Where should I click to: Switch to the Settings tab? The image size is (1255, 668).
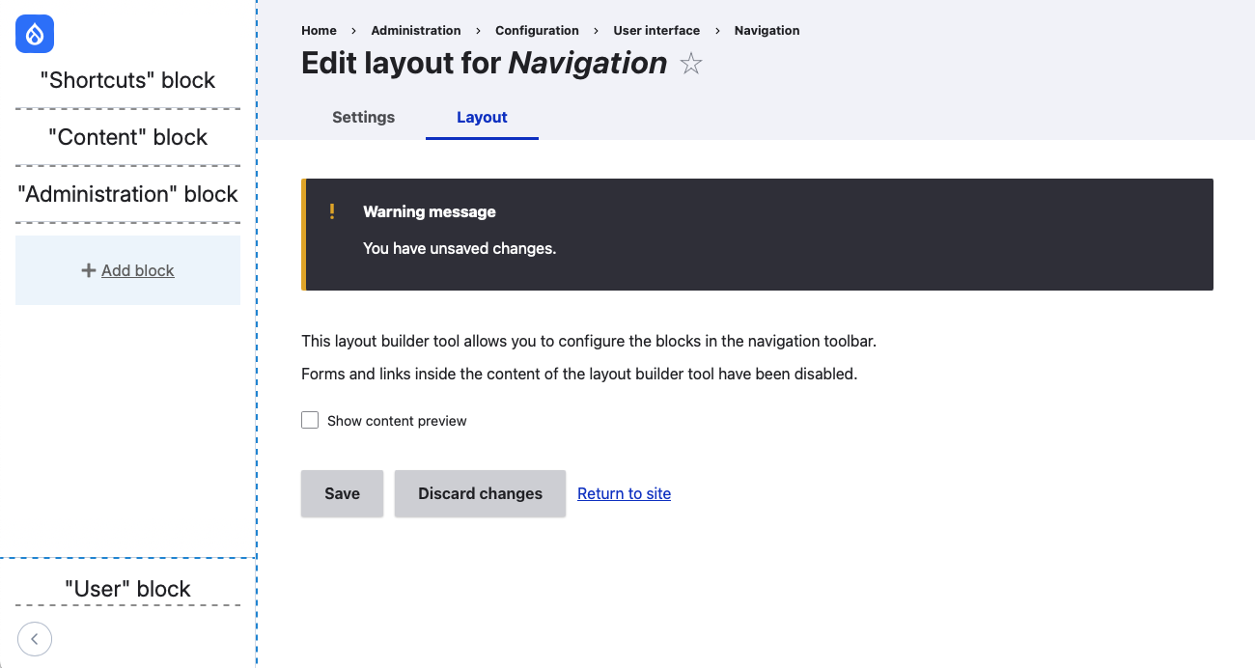pos(363,117)
